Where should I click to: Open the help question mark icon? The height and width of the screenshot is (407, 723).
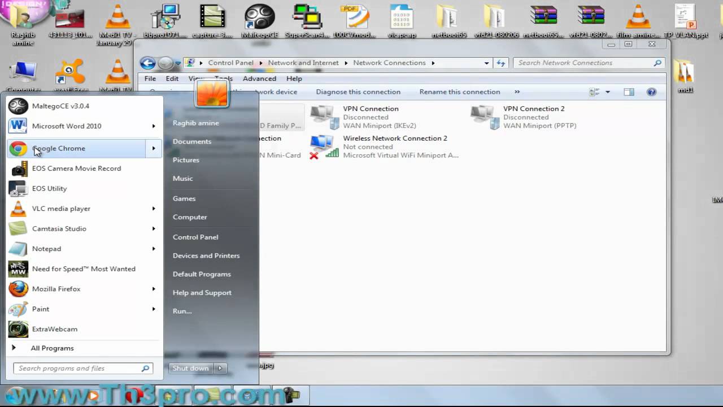click(651, 92)
